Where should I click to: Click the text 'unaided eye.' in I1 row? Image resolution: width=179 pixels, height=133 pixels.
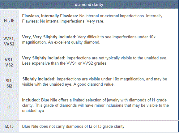pyautogui.click(x=34, y=110)
